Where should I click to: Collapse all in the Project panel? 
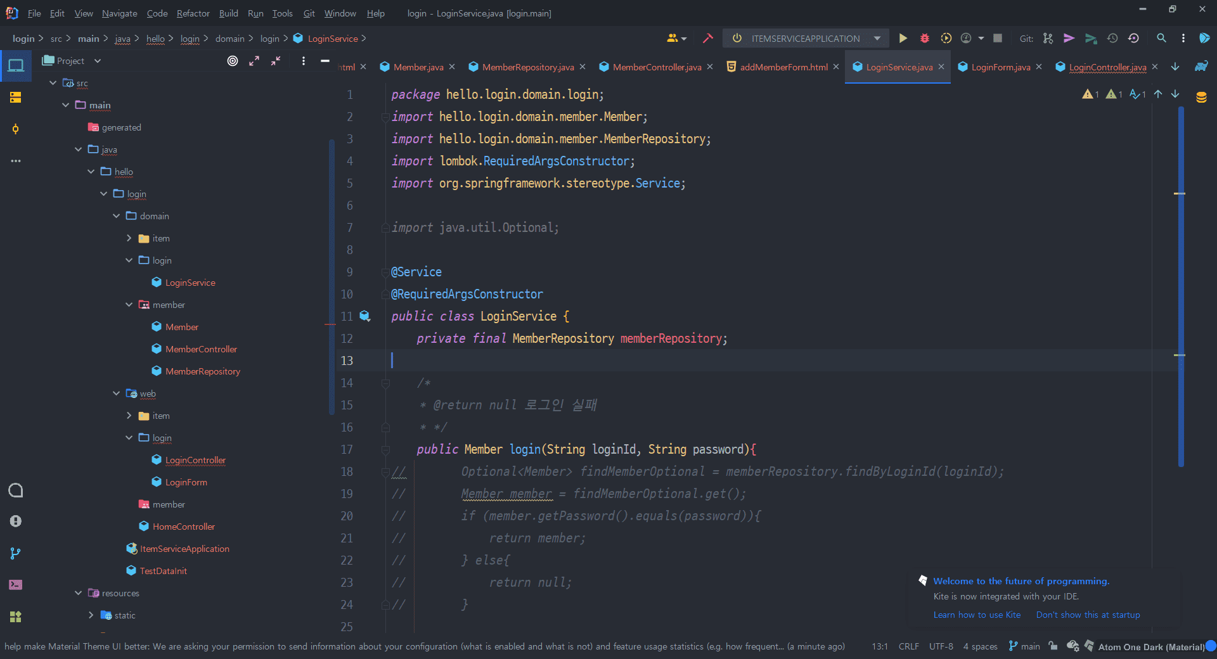pos(276,61)
